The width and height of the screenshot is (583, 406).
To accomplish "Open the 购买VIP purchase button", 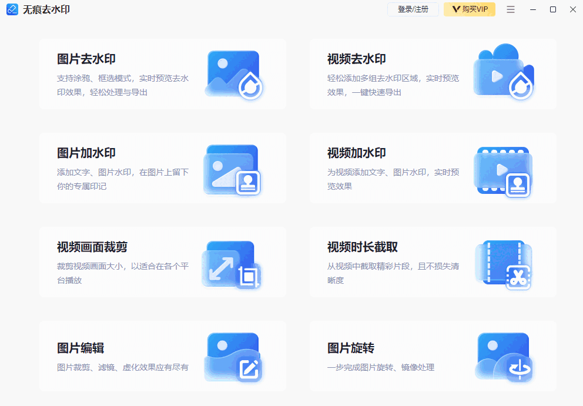I will click(470, 9).
